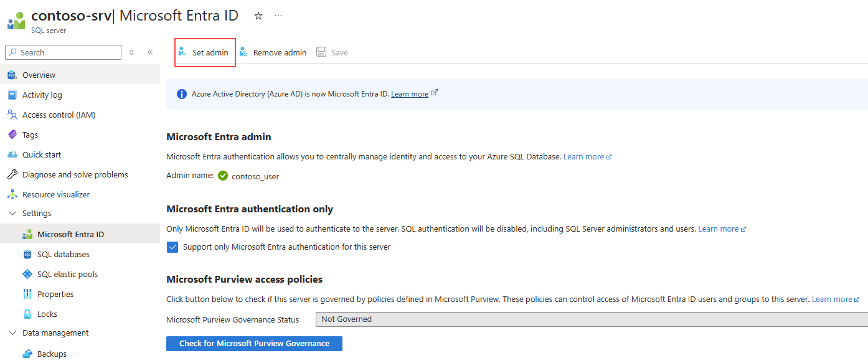Click the expand/collapse diamond icon by Search

click(131, 52)
